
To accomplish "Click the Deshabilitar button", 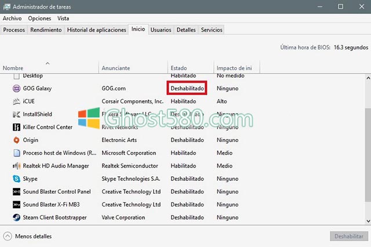I will (349, 236).
